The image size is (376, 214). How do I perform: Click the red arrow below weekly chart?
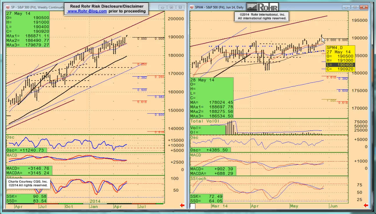coord(182,206)
